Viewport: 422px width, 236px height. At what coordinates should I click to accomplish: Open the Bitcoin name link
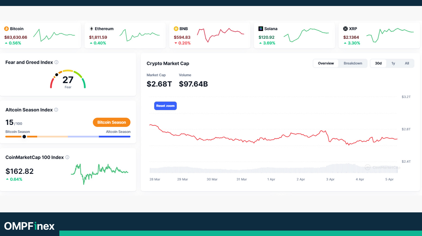click(x=17, y=29)
